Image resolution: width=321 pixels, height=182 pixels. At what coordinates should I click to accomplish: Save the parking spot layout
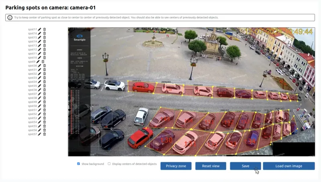click(x=246, y=166)
